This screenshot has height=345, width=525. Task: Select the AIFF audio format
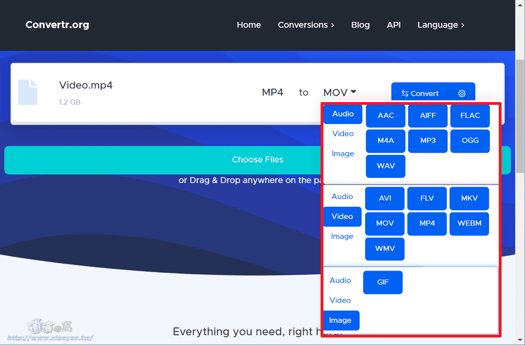click(x=427, y=116)
